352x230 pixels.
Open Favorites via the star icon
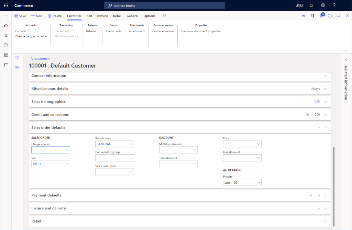[5, 35]
